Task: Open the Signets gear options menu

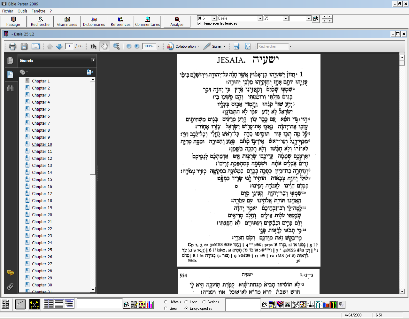Action: pyautogui.click(x=23, y=72)
